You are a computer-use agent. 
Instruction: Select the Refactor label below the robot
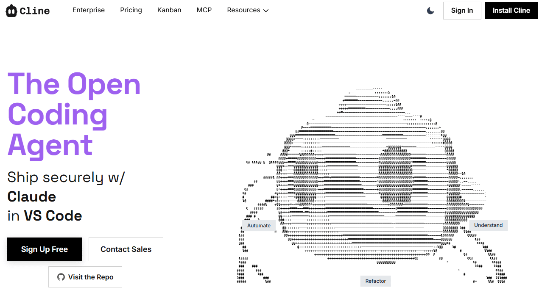375,281
